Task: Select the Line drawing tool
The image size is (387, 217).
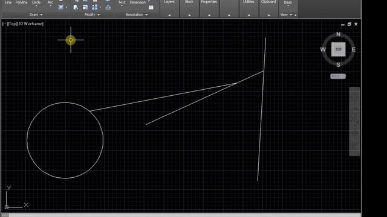Action: coord(8,2)
